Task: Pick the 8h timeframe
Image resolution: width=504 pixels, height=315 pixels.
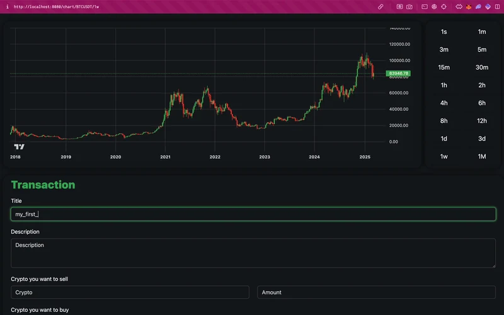Action: click(x=444, y=121)
